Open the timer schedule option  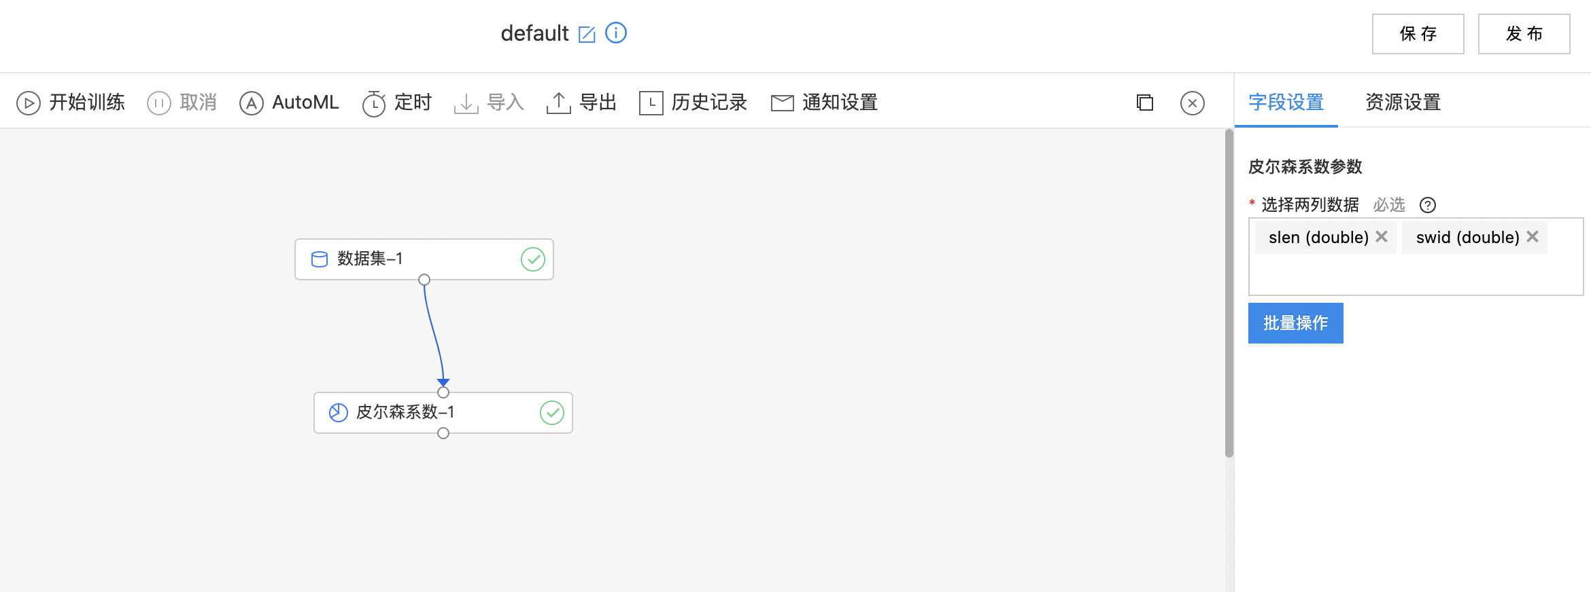pyautogui.click(x=397, y=103)
